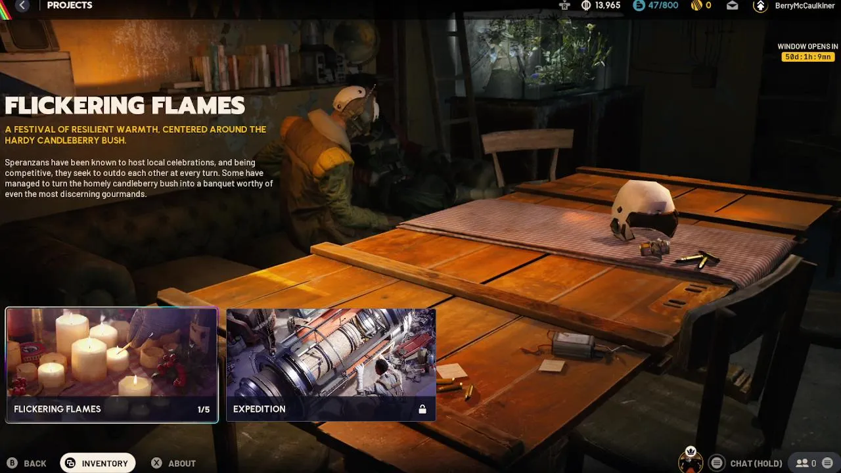The height and width of the screenshot is (473, 841).
Task: Click the player level arrow badge
Action: point(760,6)
